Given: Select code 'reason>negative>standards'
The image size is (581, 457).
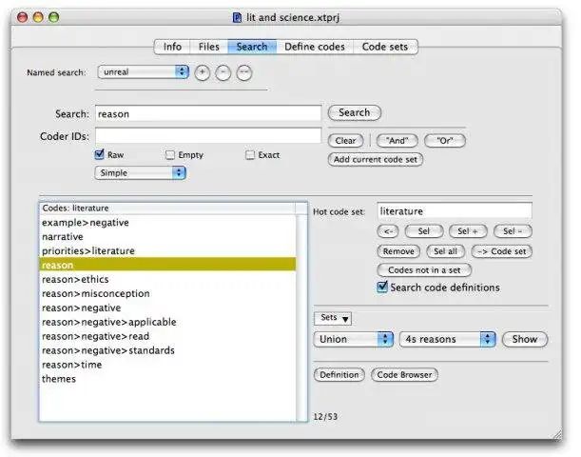Looking at the screenshot, I should click(x=168, y=350).
